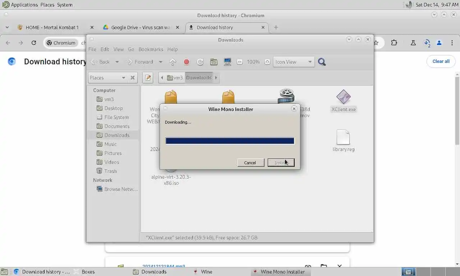Select Documents in the sidebar

coord(113,126)
